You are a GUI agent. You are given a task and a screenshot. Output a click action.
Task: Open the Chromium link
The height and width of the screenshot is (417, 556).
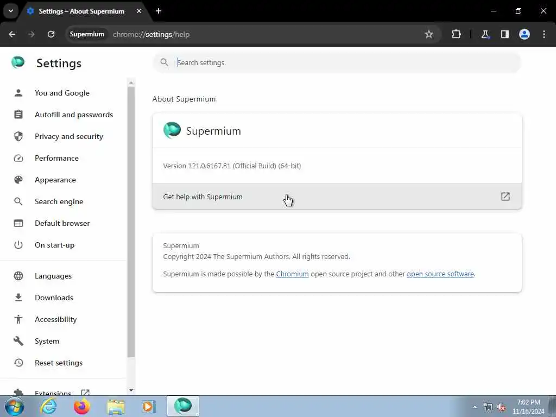click(x=292, y=274)
